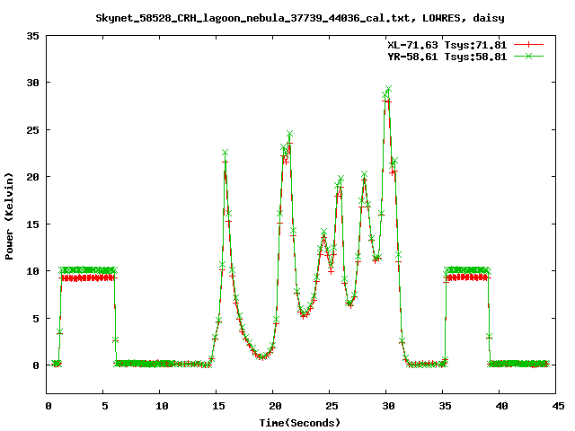Viewport: 575px width, 431px height.
Task: Click the Power (Kelvin) y-axis label
Action: pyautogui.click(x=9, y=216)
